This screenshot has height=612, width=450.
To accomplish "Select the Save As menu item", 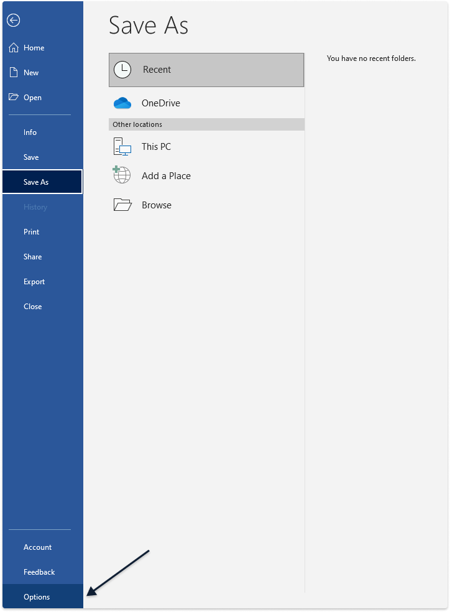I will point(36,182).
